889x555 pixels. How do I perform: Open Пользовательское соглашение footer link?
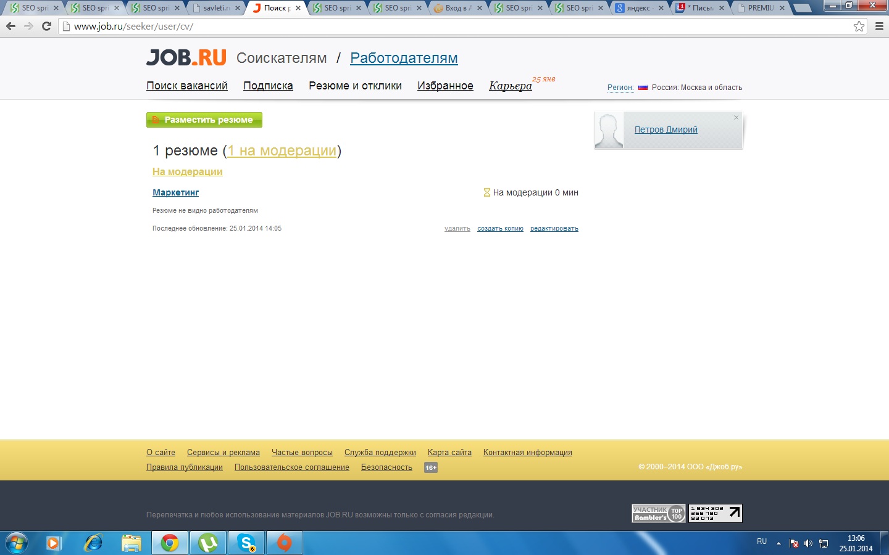click(292, 467)
